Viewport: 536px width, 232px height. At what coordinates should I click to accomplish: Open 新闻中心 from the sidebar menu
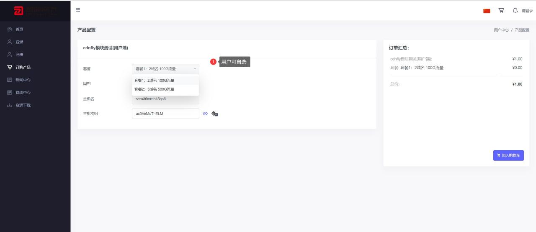(23, 80)
